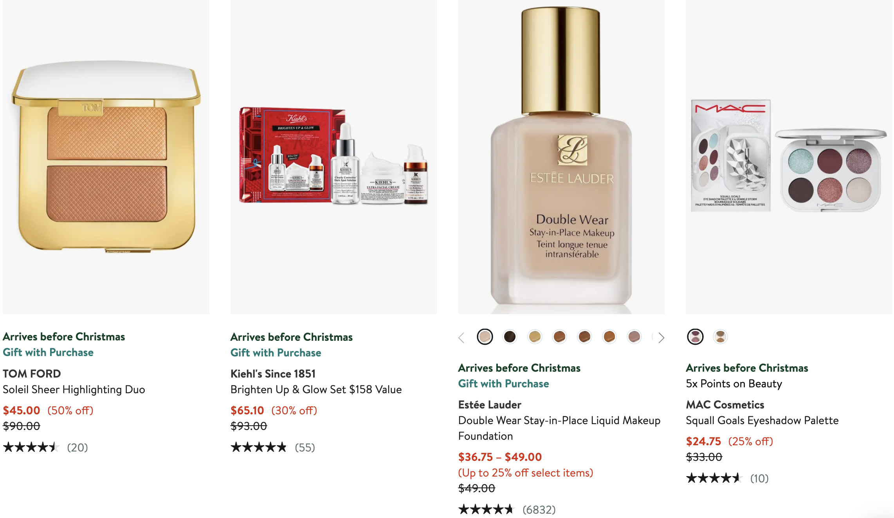
Task: Open Soleil Sheer Highlighting Duo product link
Action: tap(74, 389)
